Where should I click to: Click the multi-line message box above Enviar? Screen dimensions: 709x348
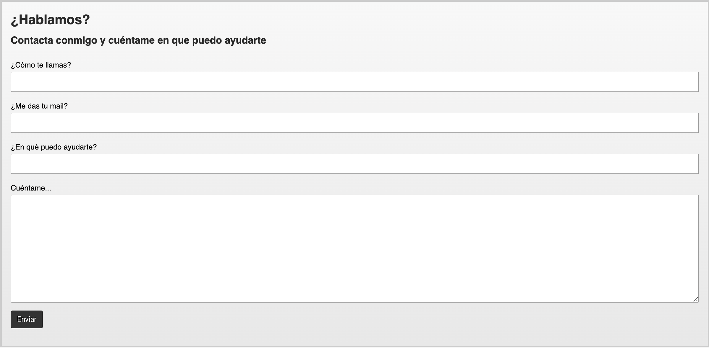click(x=354, y=248)
